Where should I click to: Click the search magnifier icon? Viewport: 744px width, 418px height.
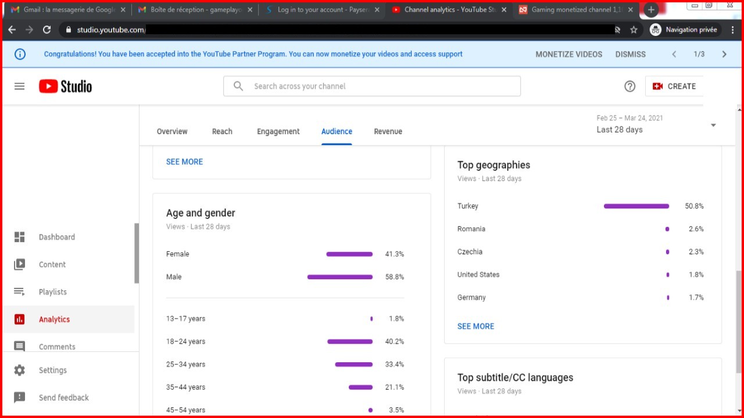click(x=238, y=86)
